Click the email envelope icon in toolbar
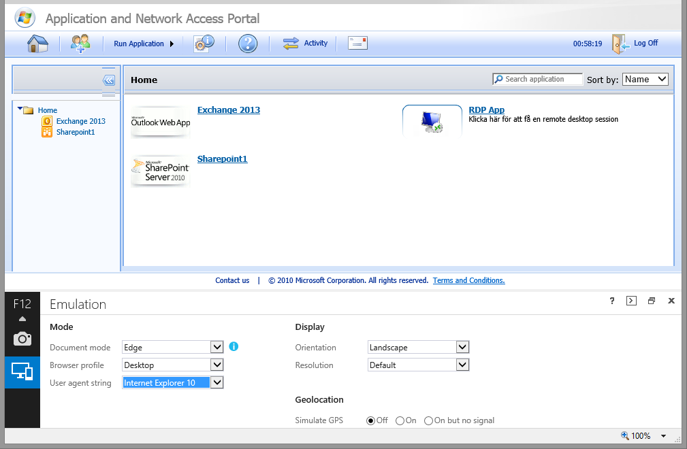This screenshot has height=449, width=687. [x=357, y=43]
